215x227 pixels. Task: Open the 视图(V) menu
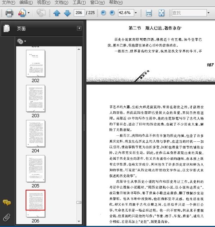(43, 3)
